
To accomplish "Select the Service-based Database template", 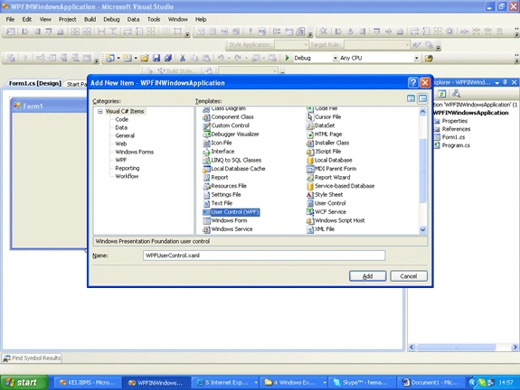I will pos(340,186).
